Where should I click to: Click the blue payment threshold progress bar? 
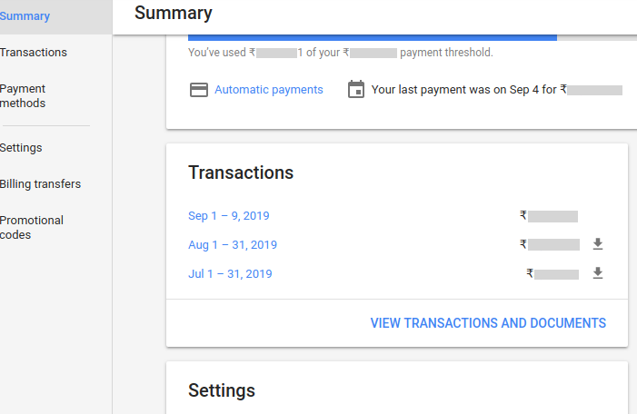pos(373,38)
